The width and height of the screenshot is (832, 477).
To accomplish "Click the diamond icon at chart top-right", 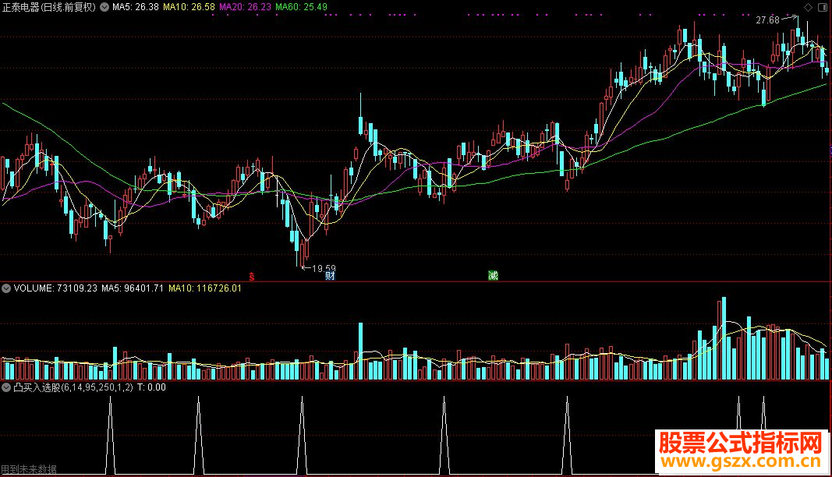I will (808, 7).
